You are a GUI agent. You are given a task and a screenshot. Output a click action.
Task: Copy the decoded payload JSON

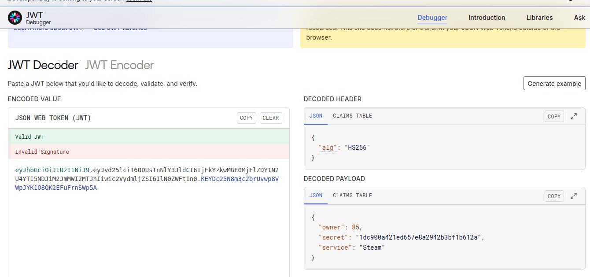pyautogui.click(x=554, y=196)
